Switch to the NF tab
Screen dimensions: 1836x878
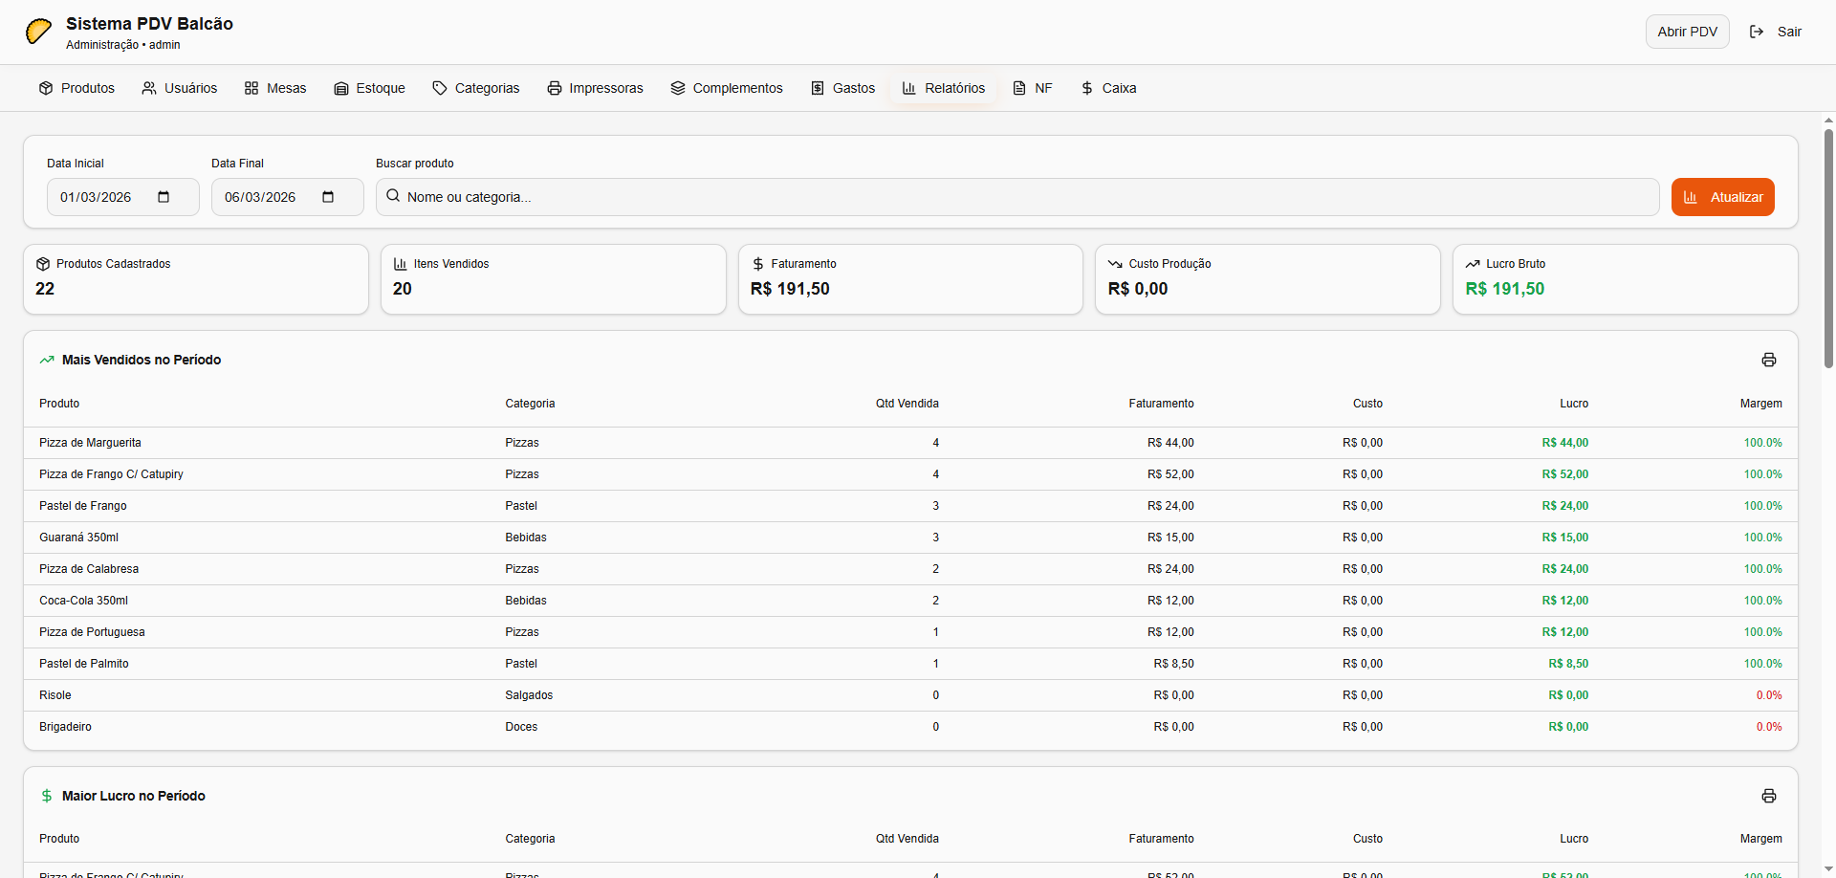pos(1033,88)
